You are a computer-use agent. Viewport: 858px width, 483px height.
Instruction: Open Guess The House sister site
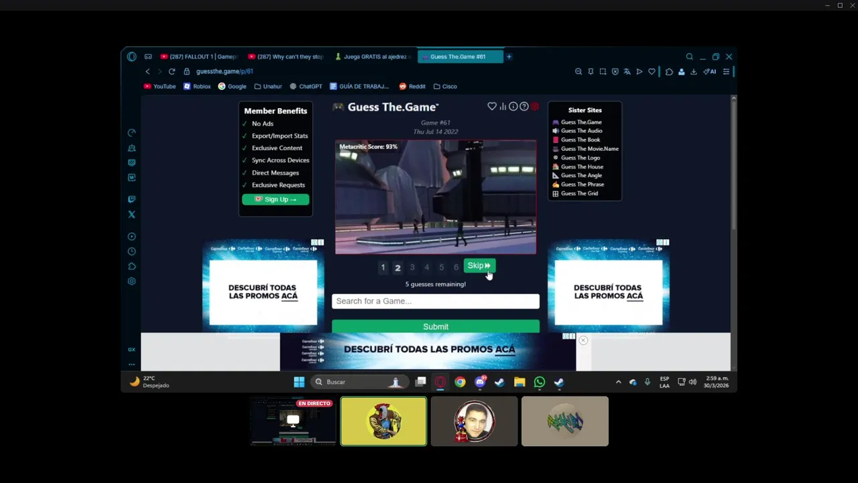578,166
